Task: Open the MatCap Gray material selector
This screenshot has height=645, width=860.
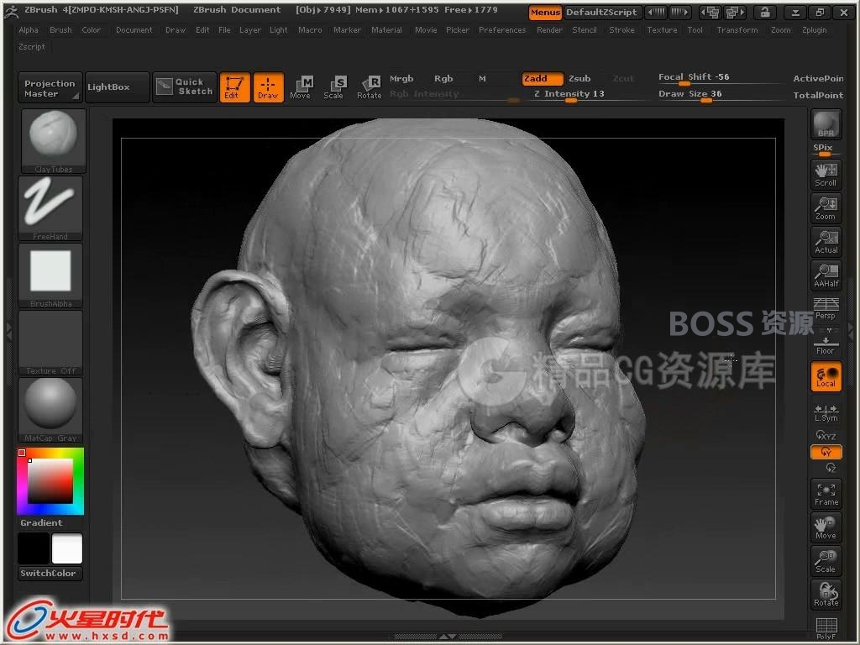Action: point(50,410)
